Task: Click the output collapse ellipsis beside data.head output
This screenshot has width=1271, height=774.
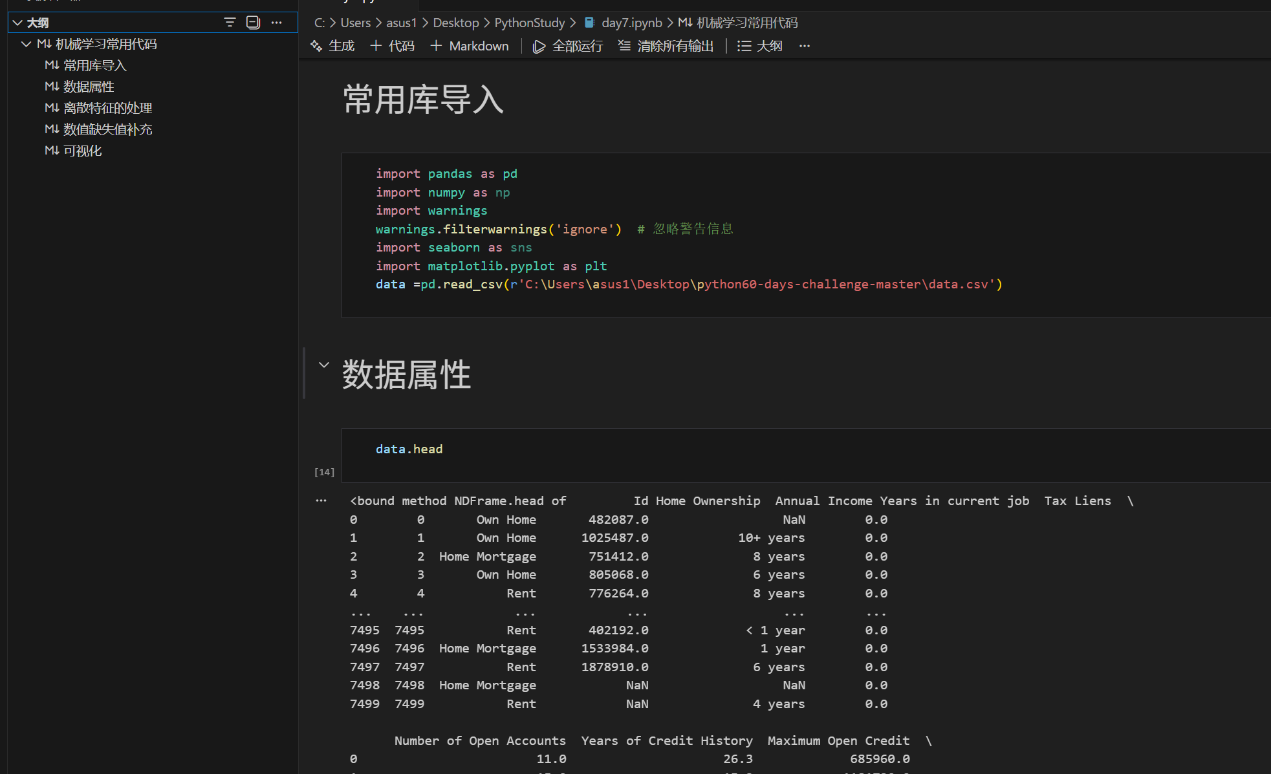Action: tap(321, 500)
